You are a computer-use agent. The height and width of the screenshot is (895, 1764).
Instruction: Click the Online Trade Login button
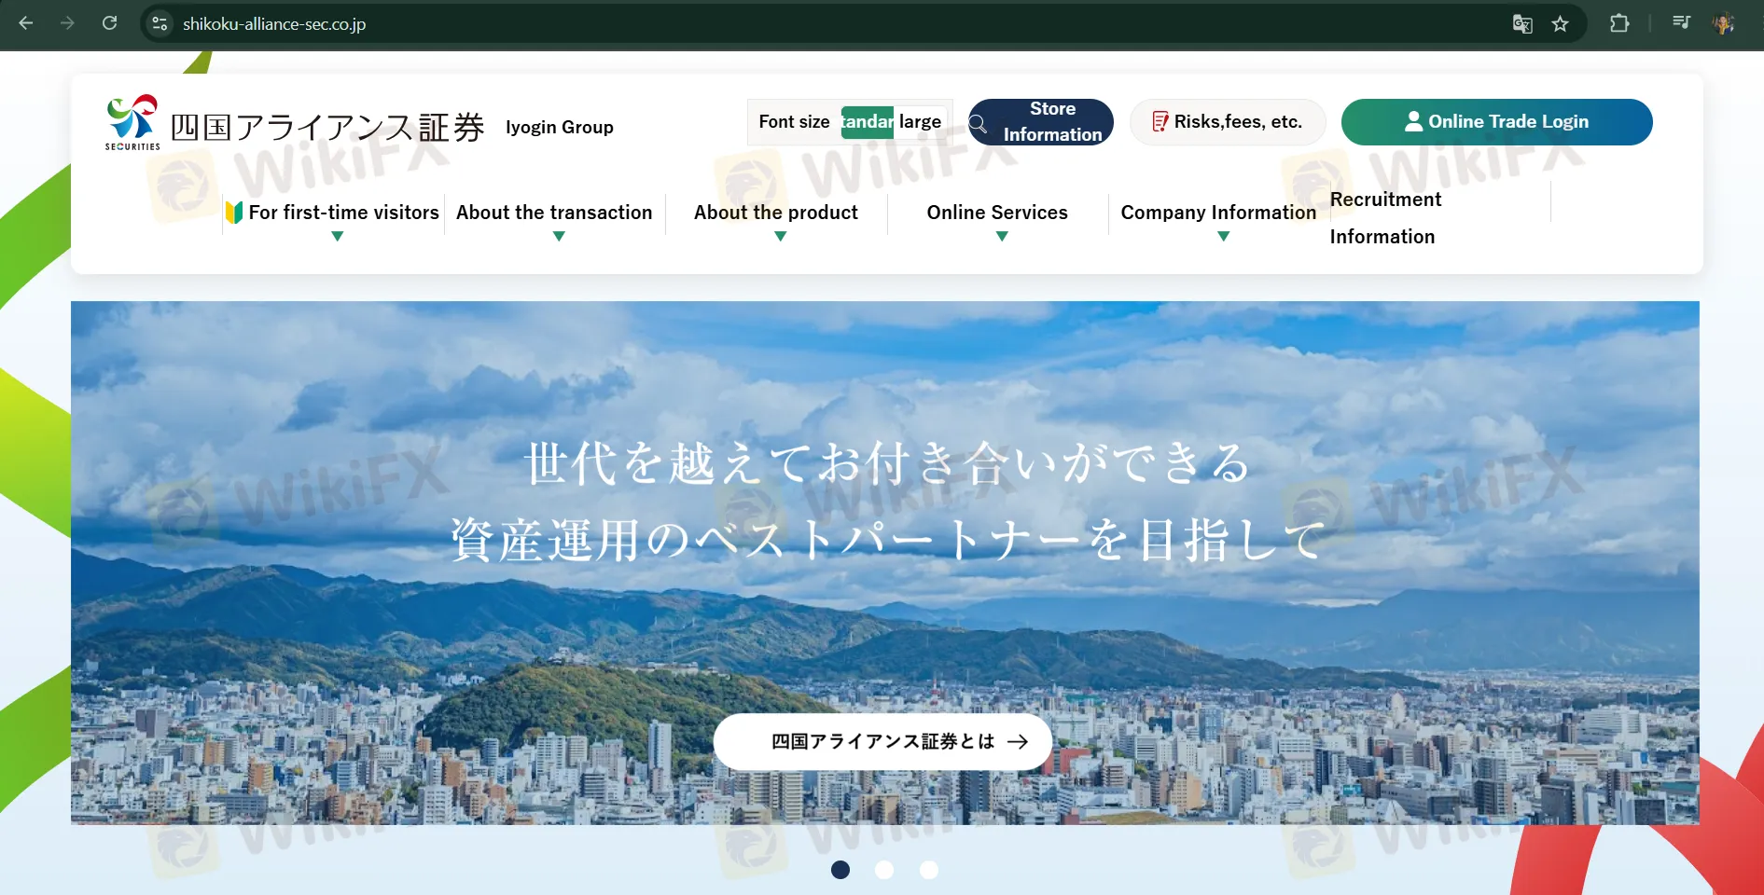1496,122
